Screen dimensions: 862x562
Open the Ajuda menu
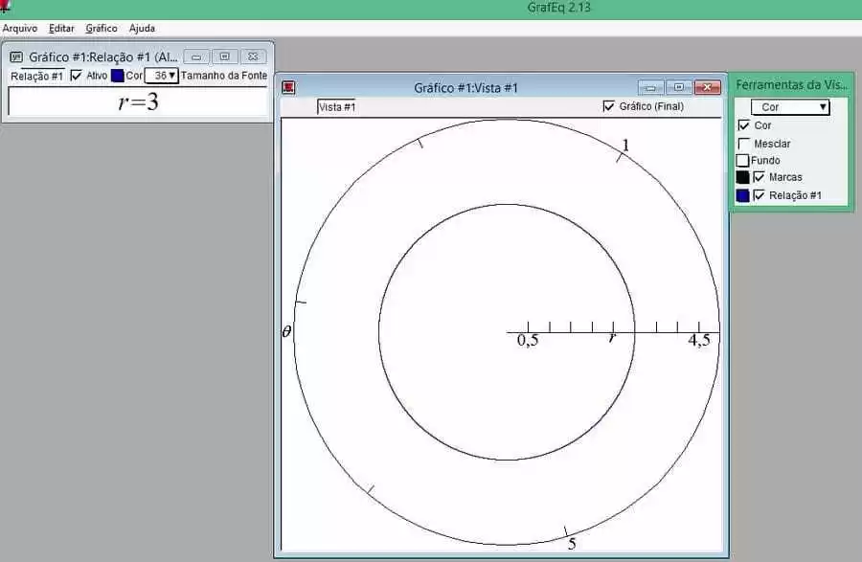pyautogui.click(x=142, y=28)
